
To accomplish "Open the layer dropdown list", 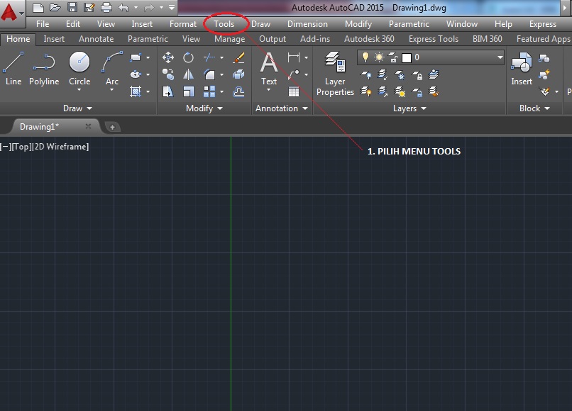I will [x=500, y=57].
